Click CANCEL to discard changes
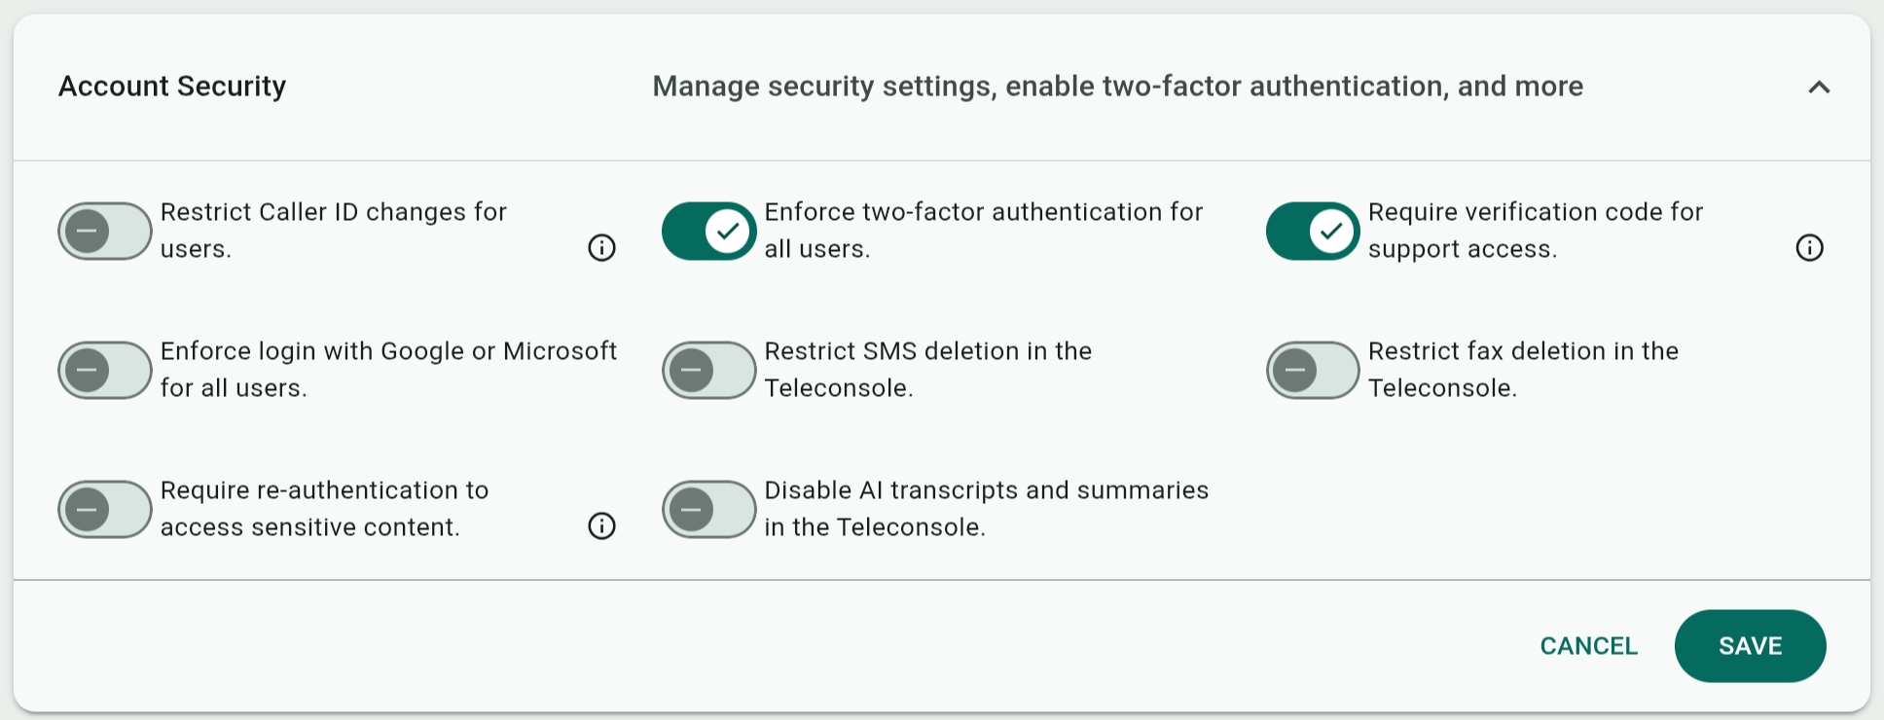The width and height of the screenshot is (1884, 720). click(1589, 646)
